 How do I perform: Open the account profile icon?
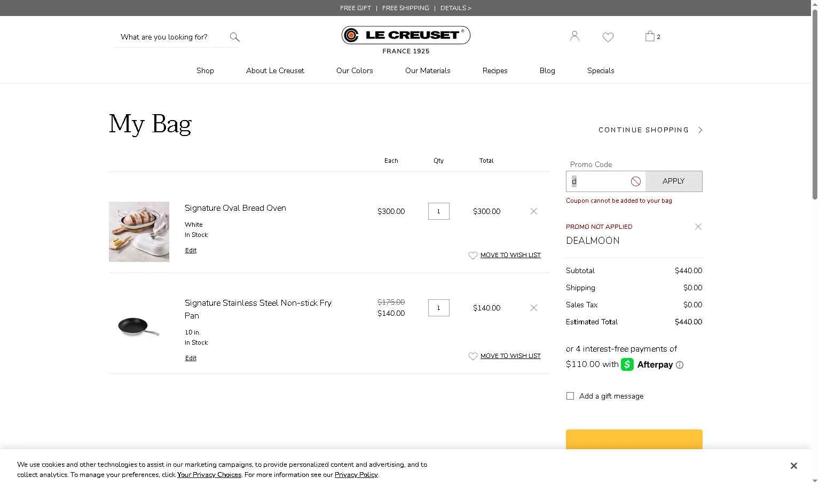pos(574,36)
